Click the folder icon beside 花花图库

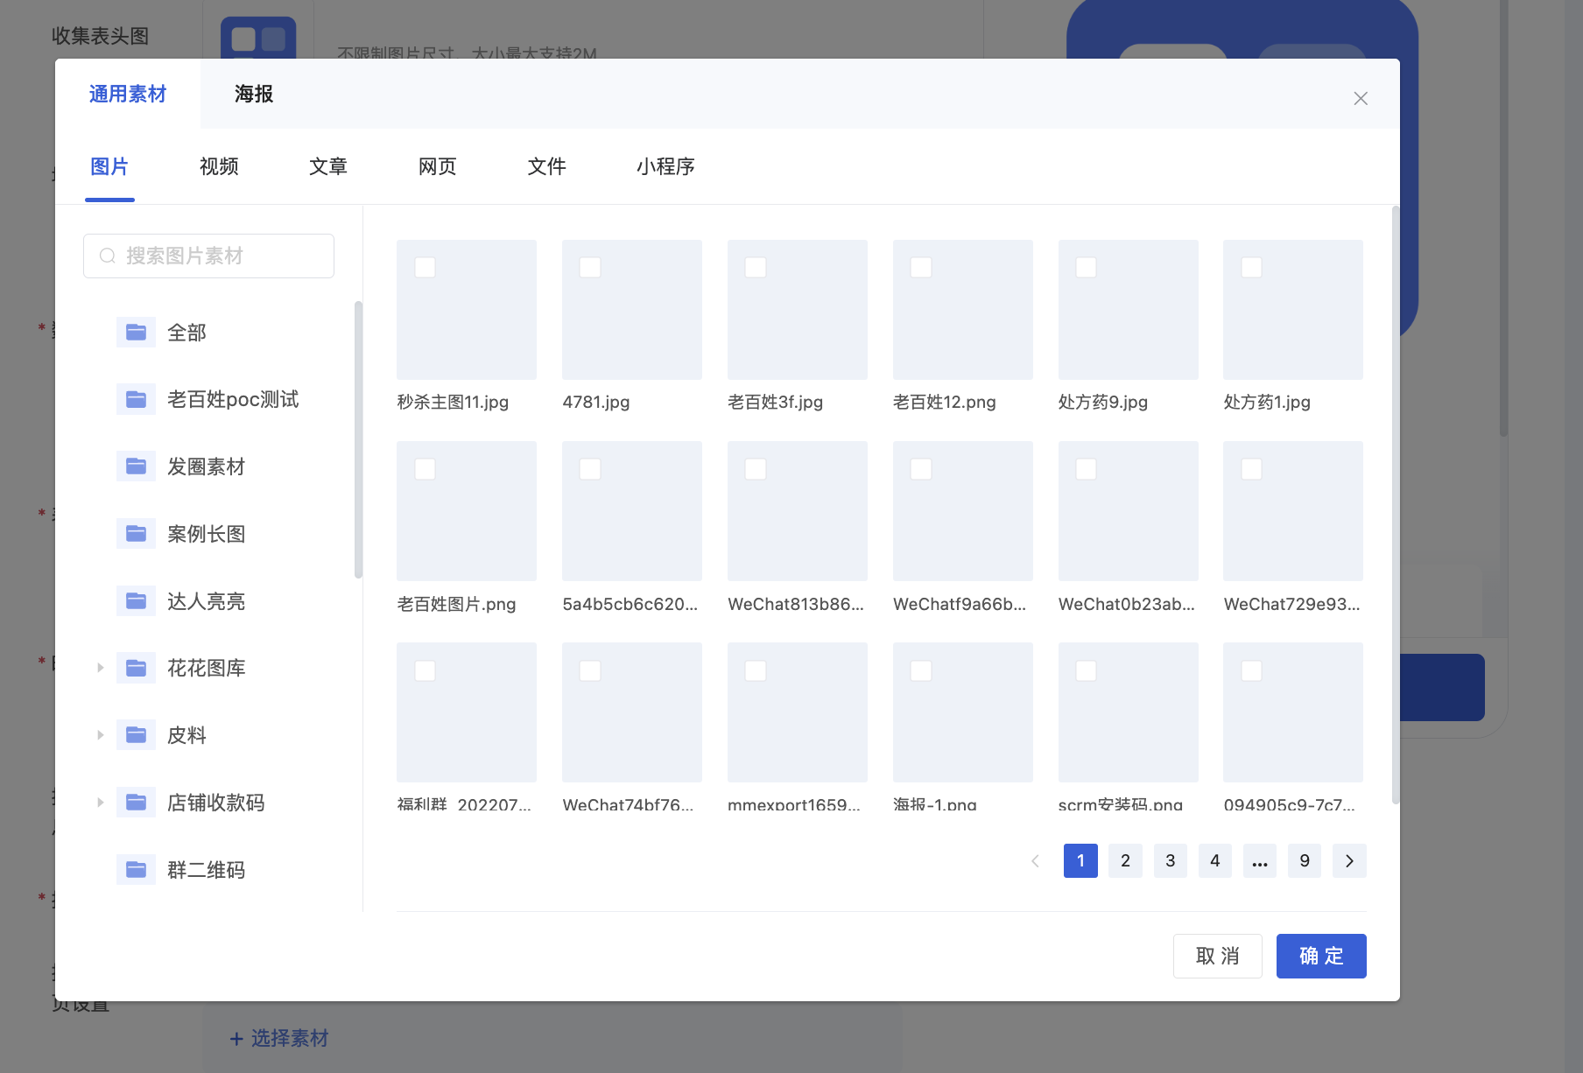136,668
